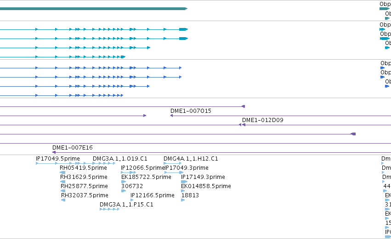Click the DME1-007O15 clone label
391x239 pixels.
[191, 111]
